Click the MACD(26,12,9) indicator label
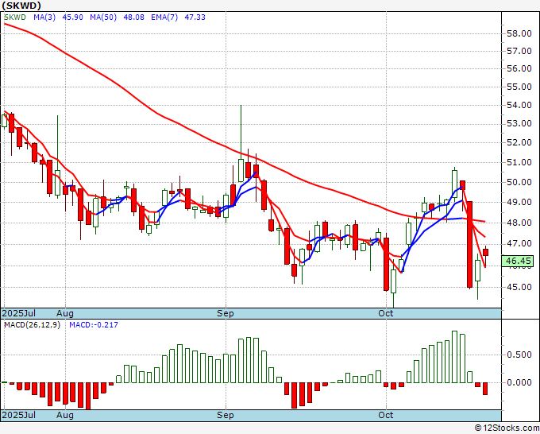This screenshot has height=434, width=540. (32, 325)
